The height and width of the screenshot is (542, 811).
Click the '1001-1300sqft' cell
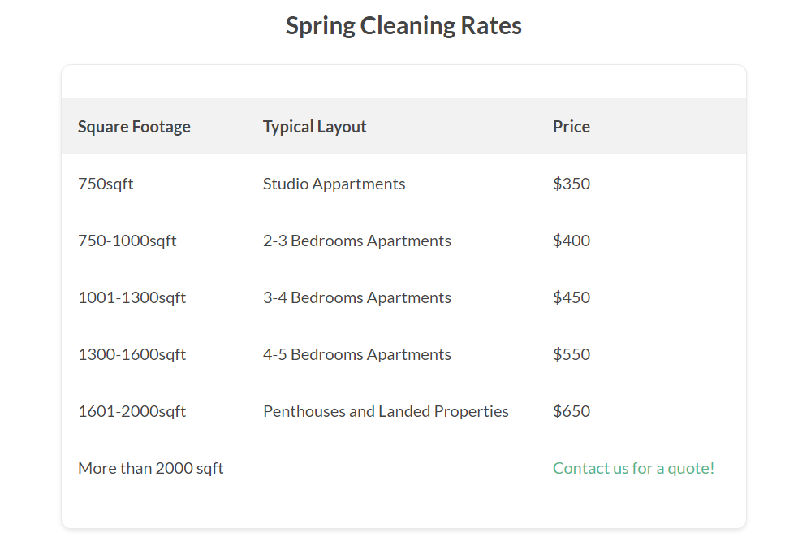[132, 297]
